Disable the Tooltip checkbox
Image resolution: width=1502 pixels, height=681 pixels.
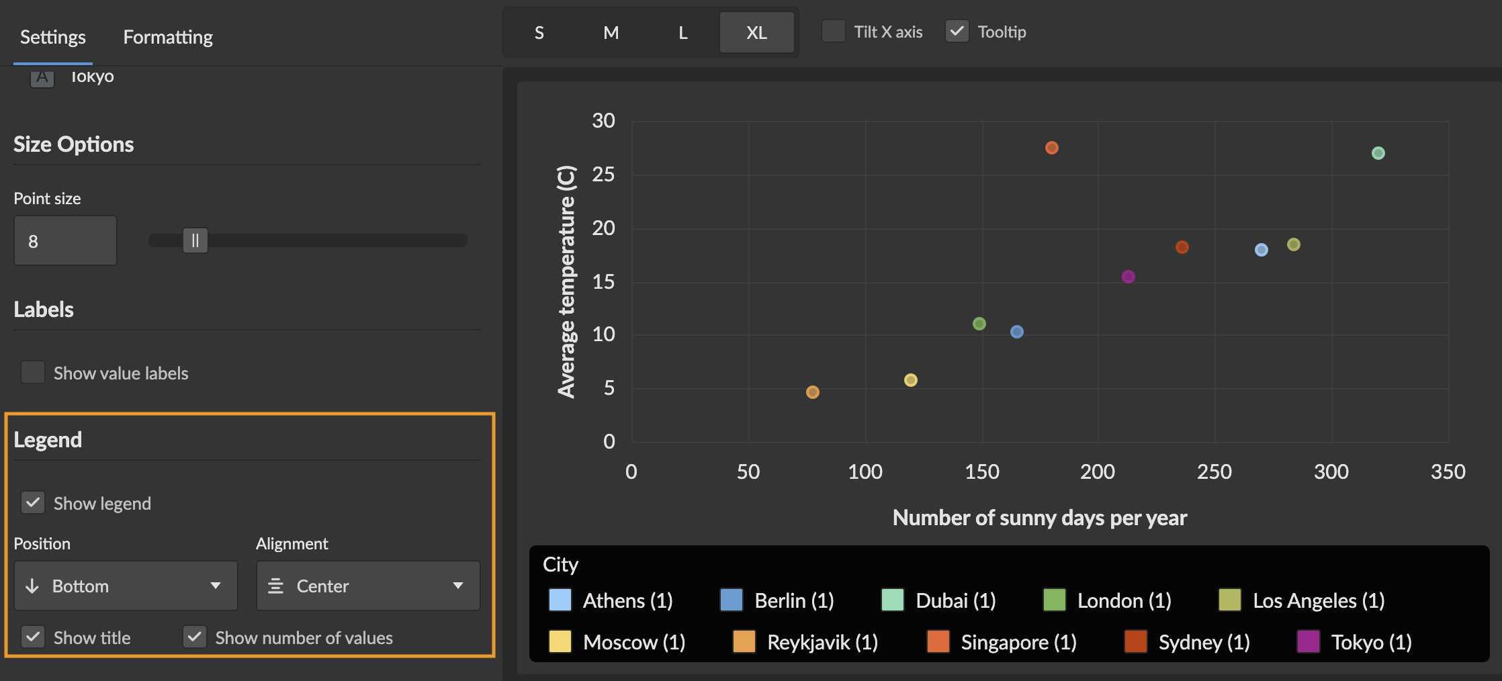click(x=957, y=32)
